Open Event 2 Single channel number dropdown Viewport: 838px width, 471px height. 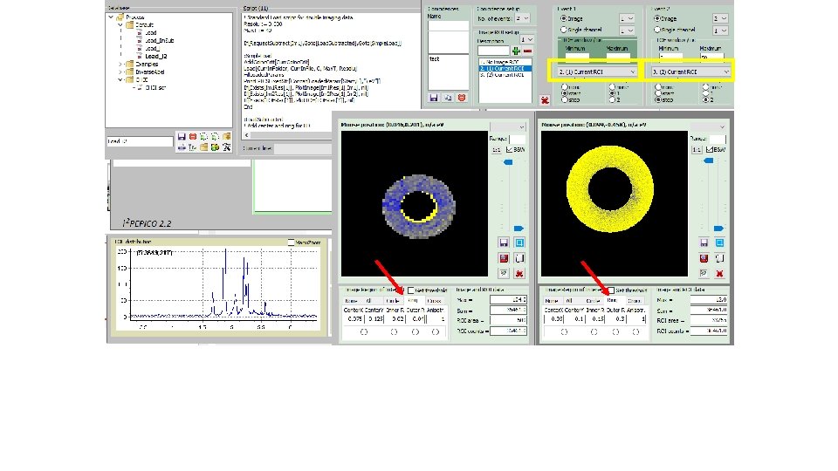(720, 31)
